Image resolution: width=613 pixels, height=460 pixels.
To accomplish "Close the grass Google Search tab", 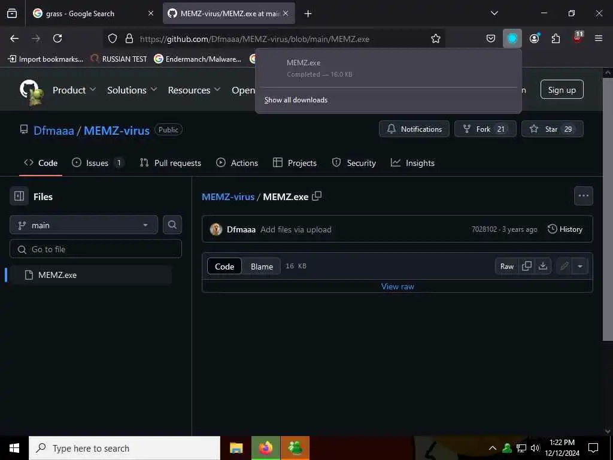I will point(150,14).
